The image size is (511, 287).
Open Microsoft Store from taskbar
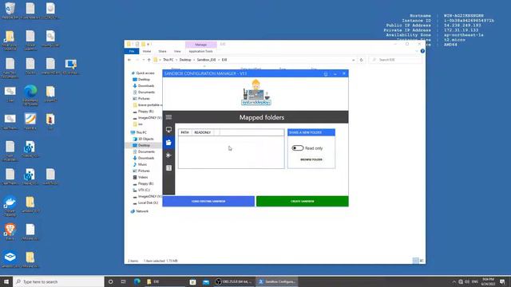[192, 281]
